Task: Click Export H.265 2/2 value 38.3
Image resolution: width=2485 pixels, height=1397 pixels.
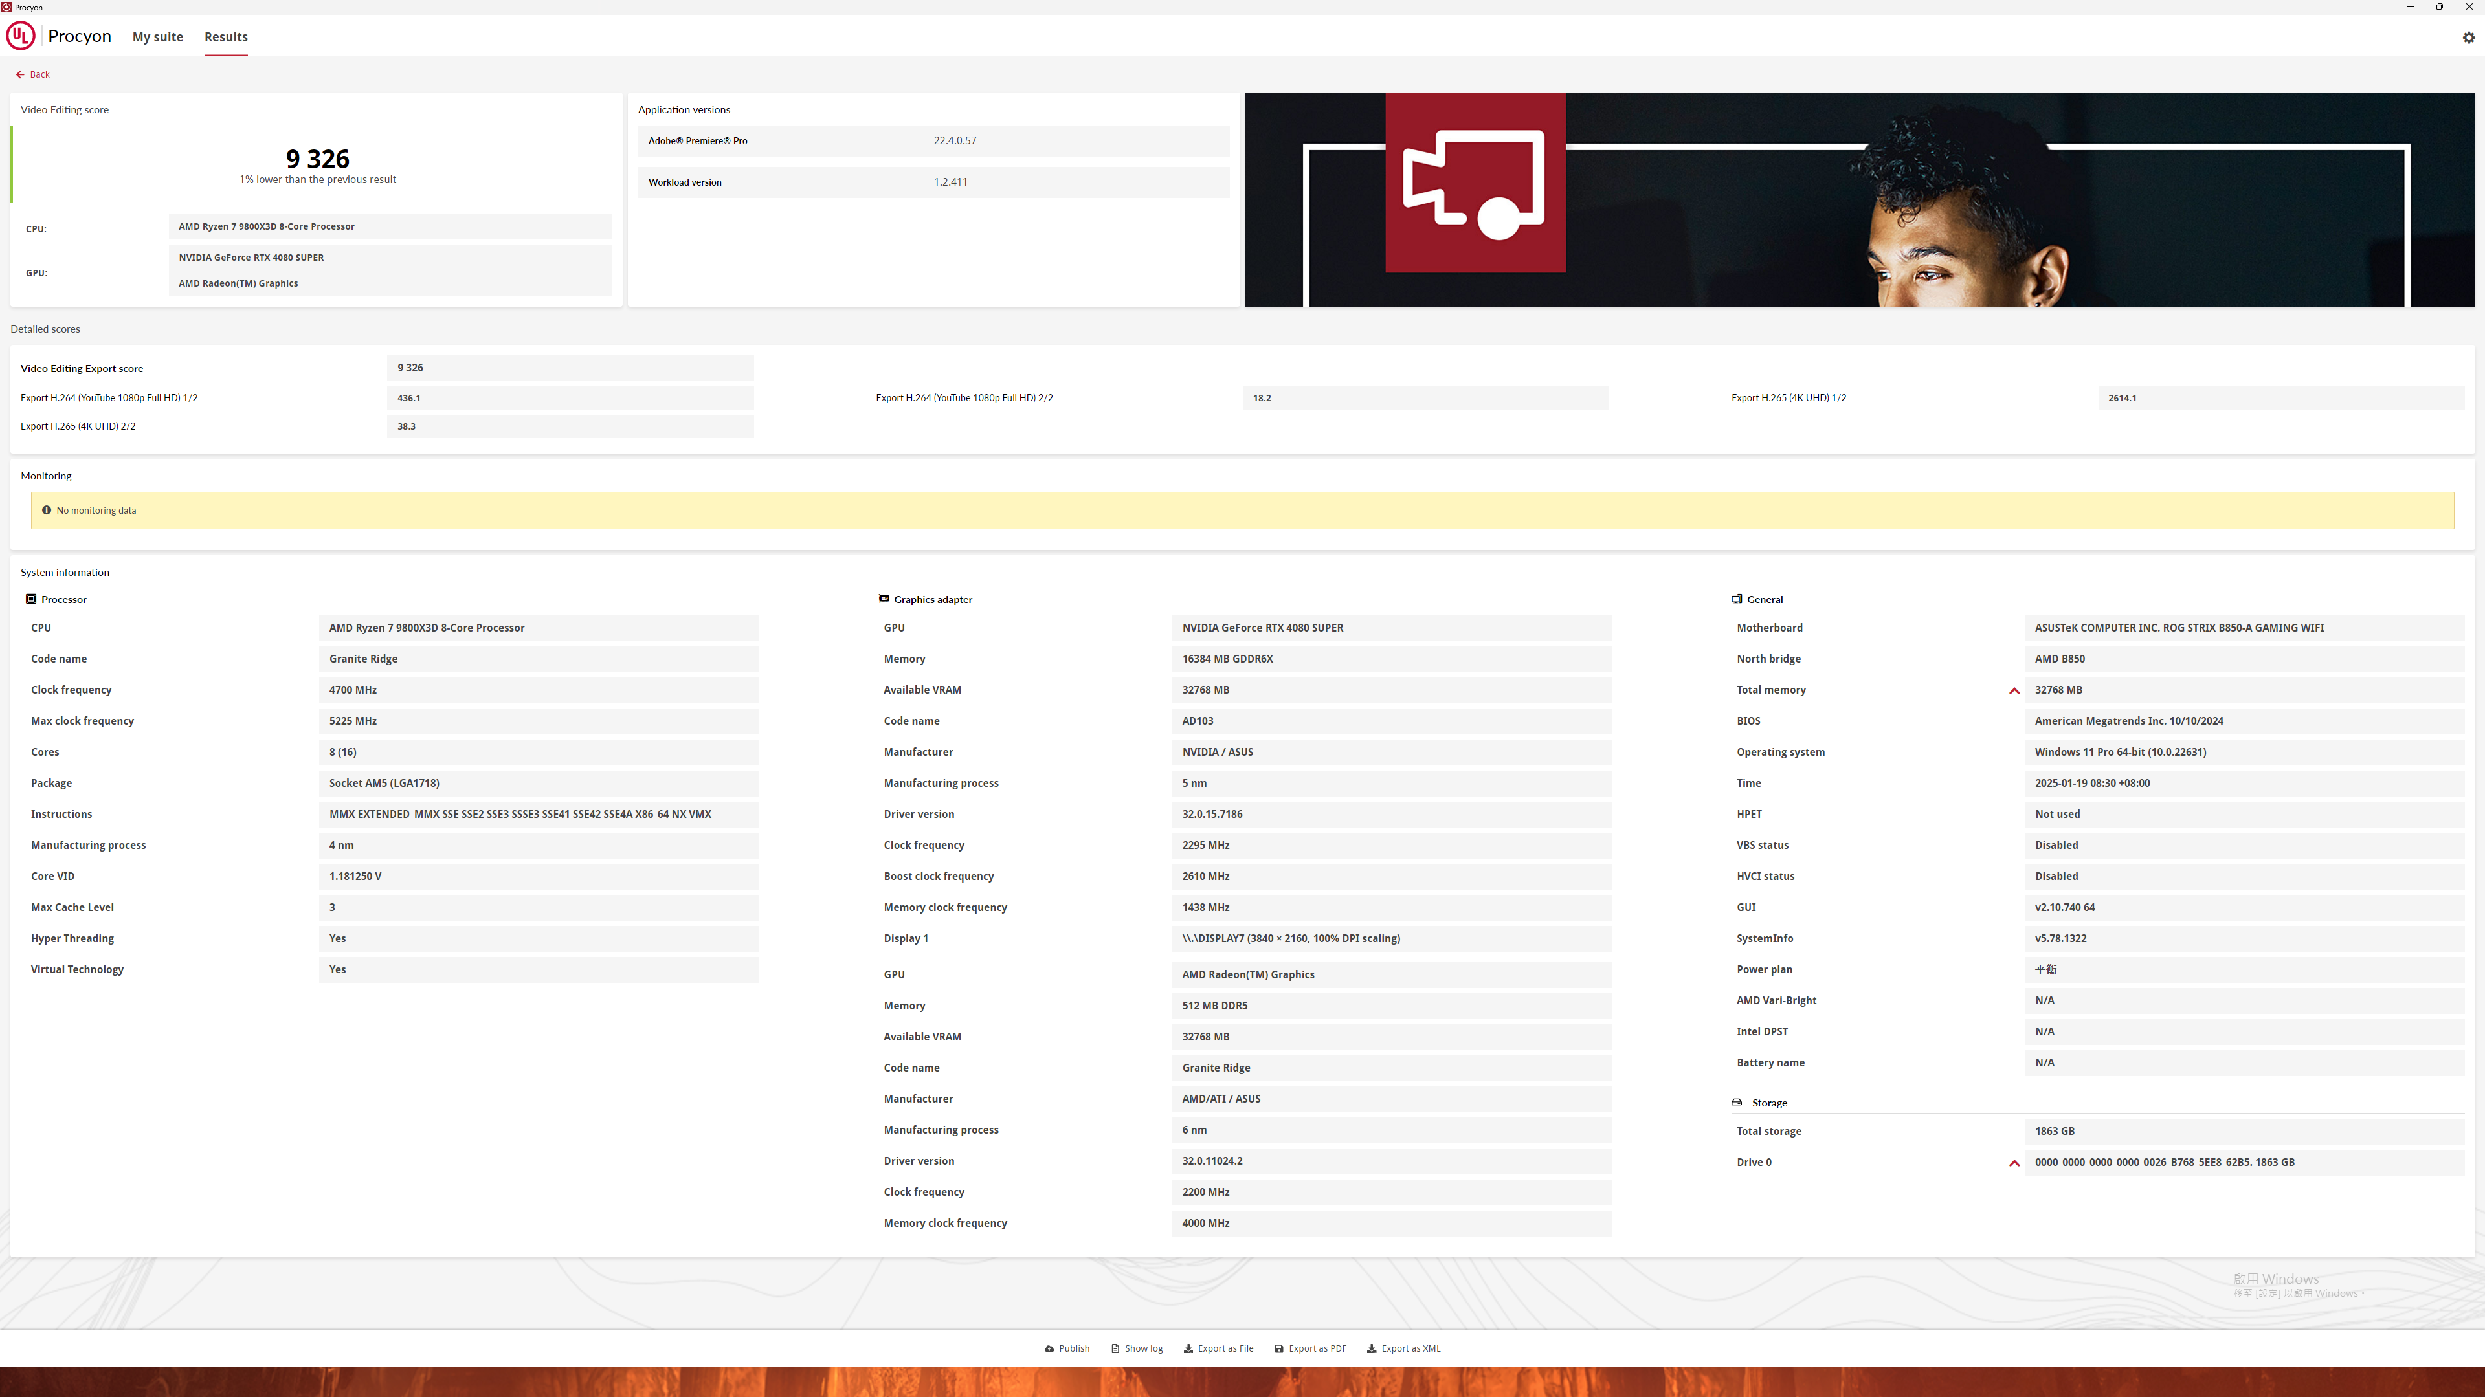Action: 570,426
